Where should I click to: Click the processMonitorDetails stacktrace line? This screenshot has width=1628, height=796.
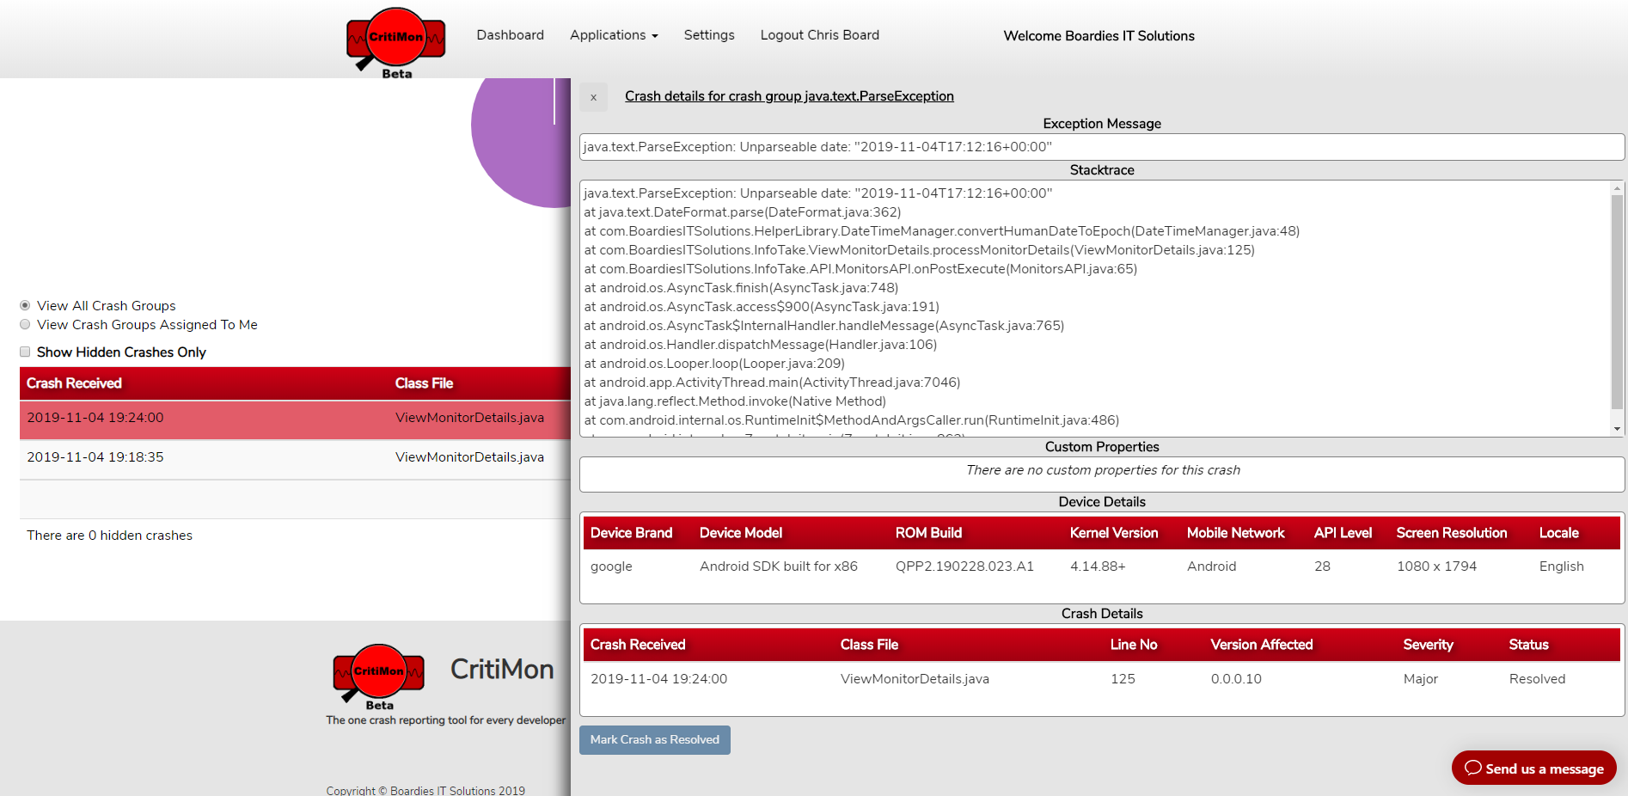(x=920, y=250)
